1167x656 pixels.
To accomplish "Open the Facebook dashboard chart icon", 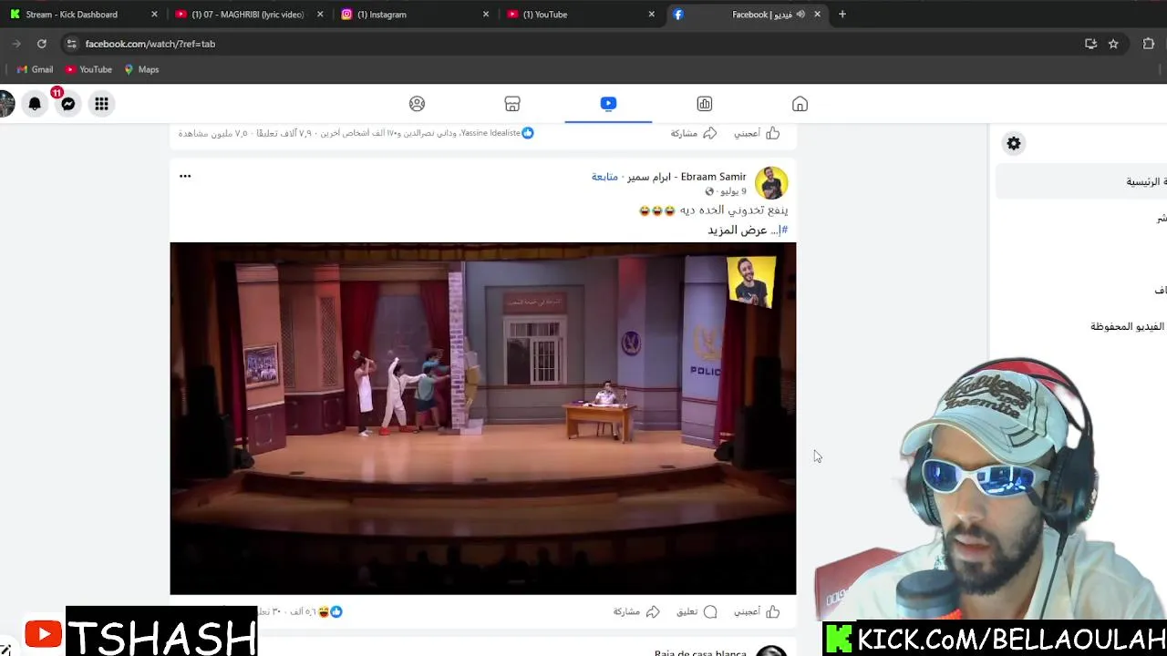I will point(705,104).
